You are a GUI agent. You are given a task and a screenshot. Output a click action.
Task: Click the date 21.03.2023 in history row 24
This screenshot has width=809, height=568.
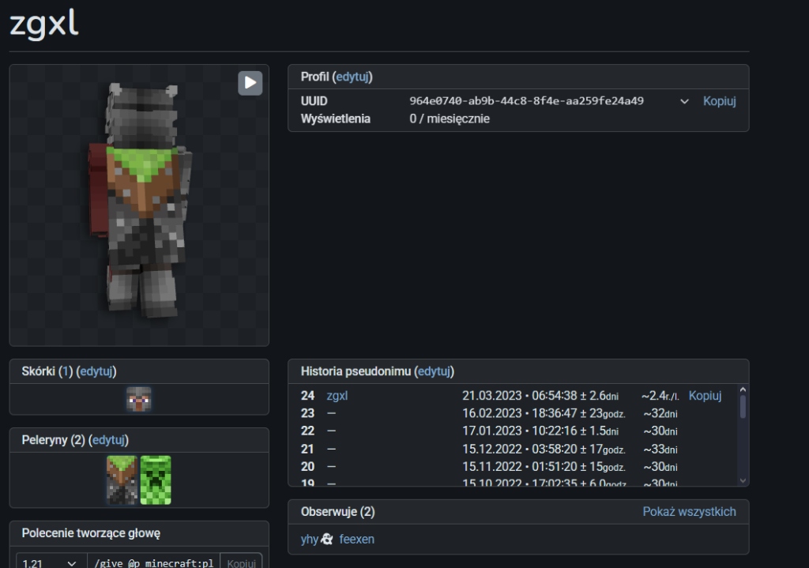click(492, 396)
